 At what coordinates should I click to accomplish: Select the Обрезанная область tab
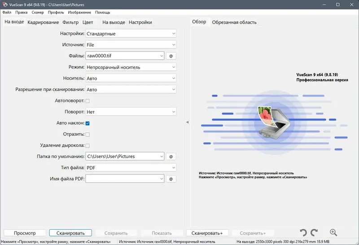[234, 22]
